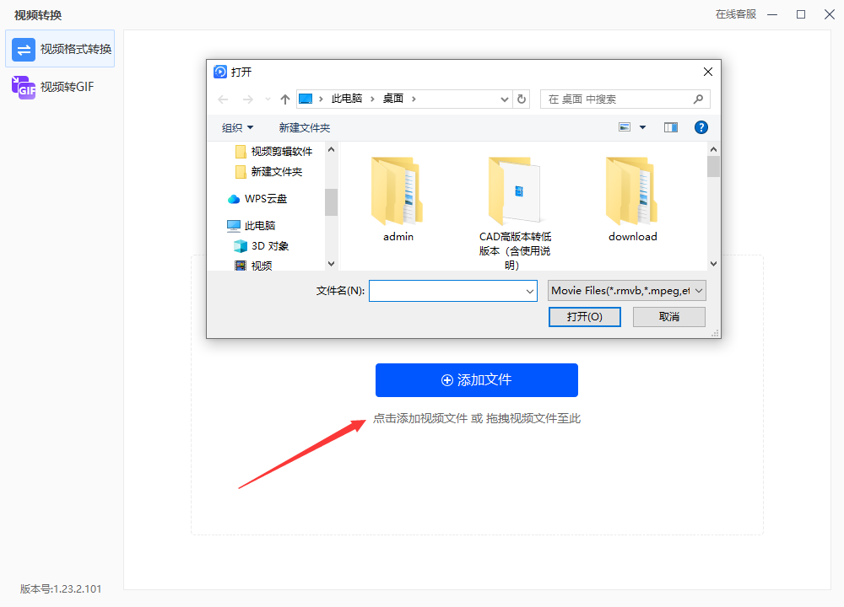Click the computer icon in address bar
The width and height of the screenshot is (844, 607).
coord(306,99)
